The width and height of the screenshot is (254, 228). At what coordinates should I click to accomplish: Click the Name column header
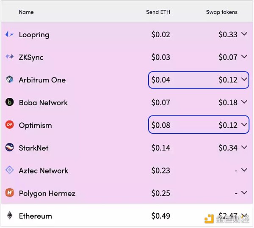26,12
